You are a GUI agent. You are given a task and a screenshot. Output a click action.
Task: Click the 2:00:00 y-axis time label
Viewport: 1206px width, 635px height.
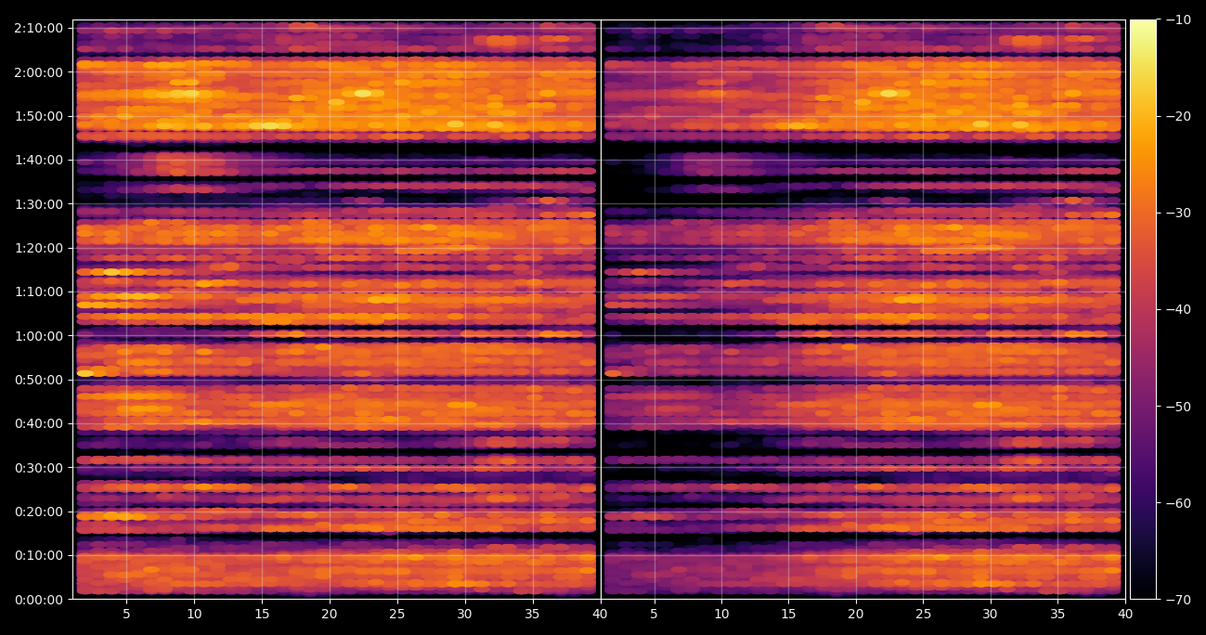(x=38, y=71)
